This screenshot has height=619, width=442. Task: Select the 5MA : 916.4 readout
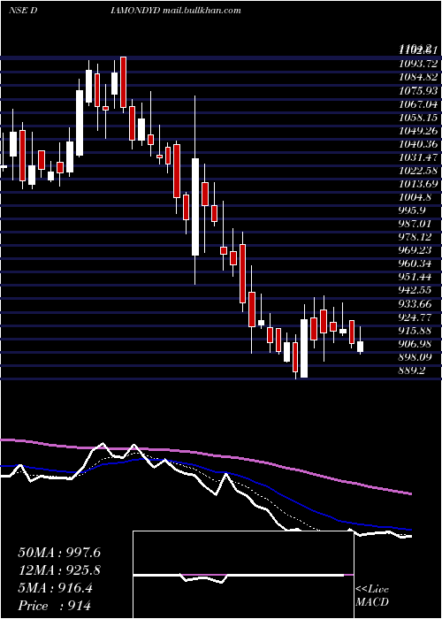coord(55,588)
